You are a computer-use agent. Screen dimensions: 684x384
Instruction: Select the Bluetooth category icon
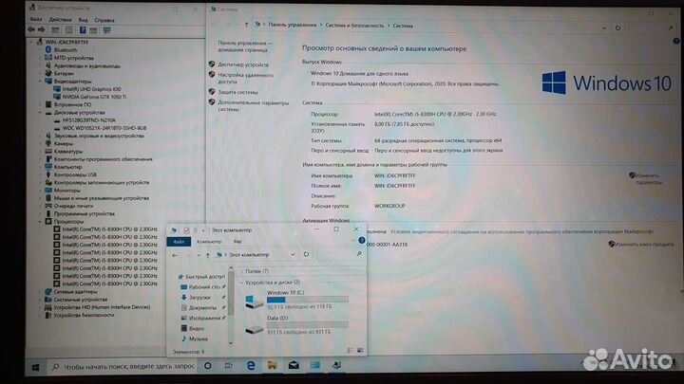coord(48,50)
